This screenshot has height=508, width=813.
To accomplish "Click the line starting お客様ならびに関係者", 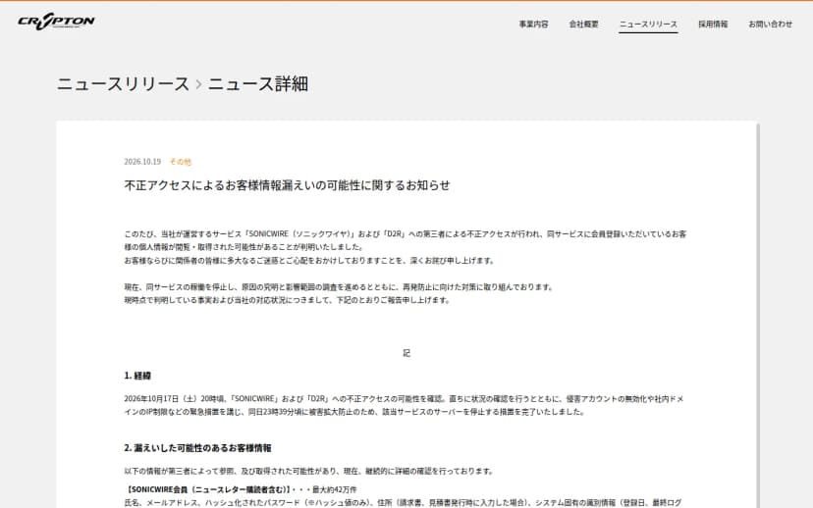I will tap(309, 261).
